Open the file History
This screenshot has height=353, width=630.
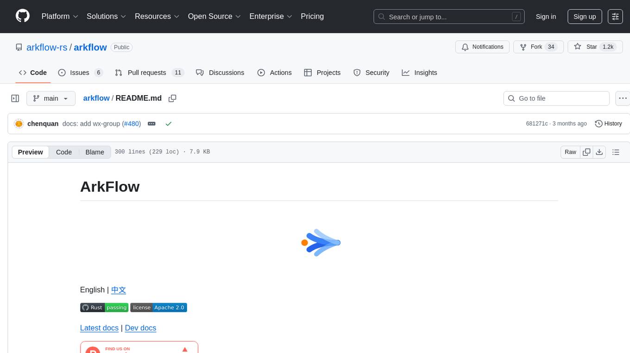(608, 124)
